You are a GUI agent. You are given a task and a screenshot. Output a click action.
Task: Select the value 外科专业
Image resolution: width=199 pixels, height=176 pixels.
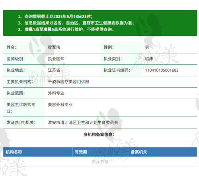pyautogui.click(x=56, y=93)
